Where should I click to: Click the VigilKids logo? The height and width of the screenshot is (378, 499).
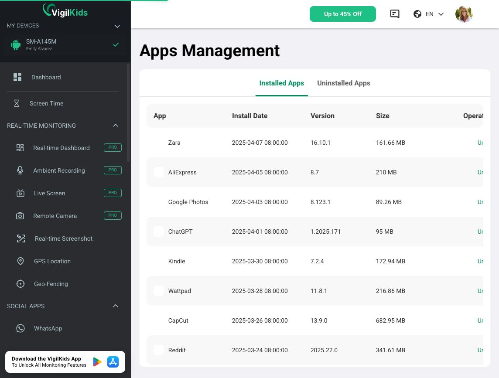click(x=65, y=11)
